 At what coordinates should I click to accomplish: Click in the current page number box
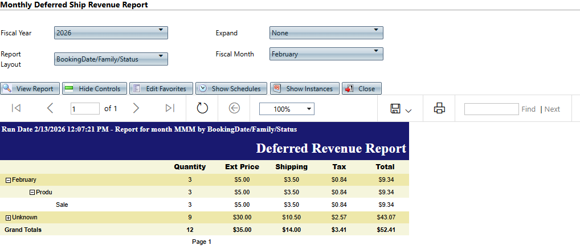point(84,109)
